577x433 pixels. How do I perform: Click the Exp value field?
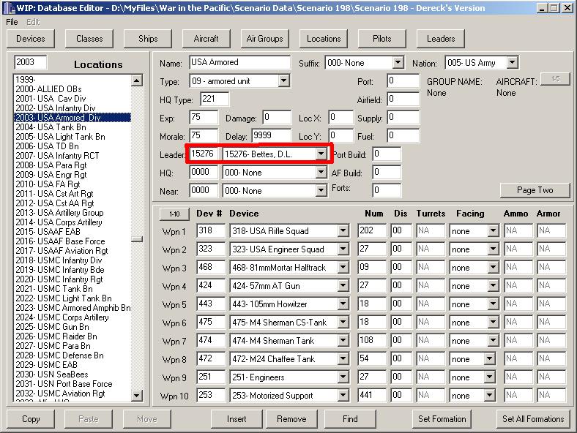point(204,118)
